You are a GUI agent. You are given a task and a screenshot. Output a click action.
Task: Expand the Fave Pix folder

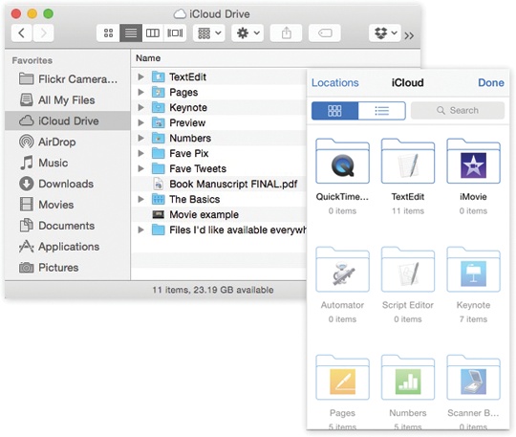(140, 153)
